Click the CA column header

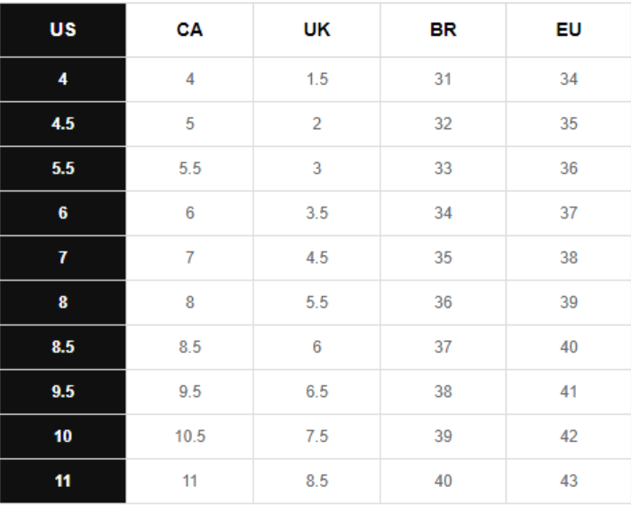(189, 30)
